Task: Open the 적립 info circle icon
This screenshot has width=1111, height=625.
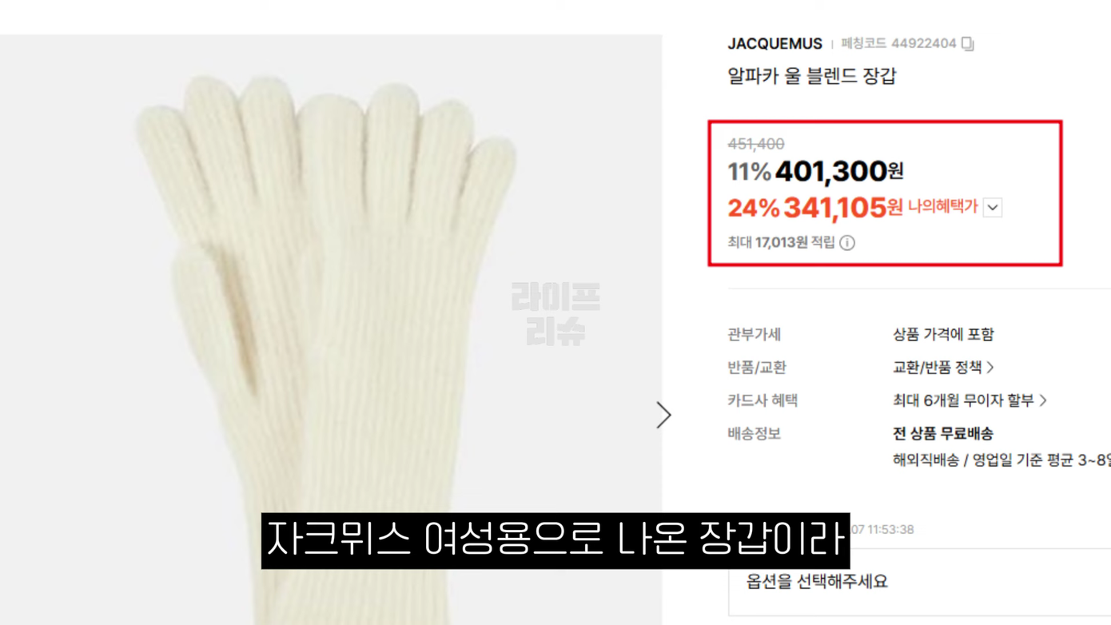Action: coord(847,242)
